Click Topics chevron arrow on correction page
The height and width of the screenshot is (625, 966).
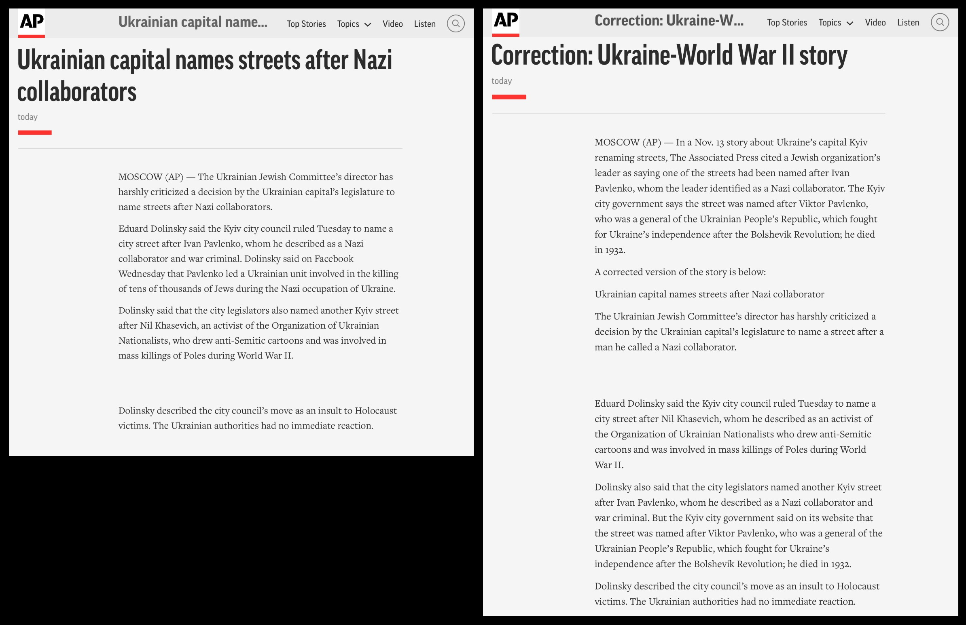(849, 23)
